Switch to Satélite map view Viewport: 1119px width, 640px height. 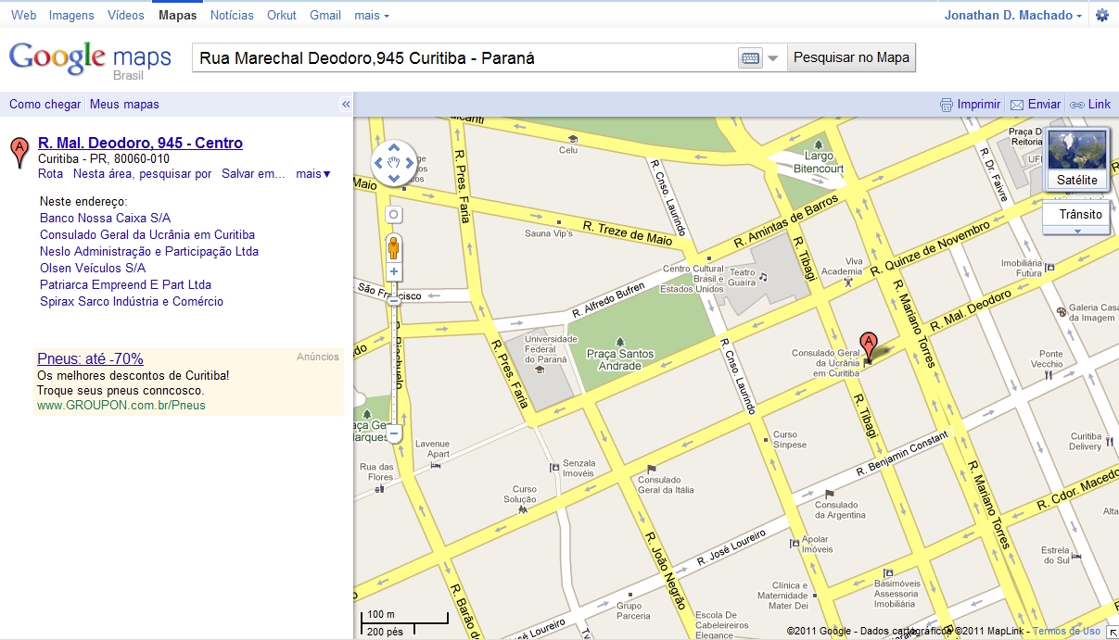[x=1076, y=158]
